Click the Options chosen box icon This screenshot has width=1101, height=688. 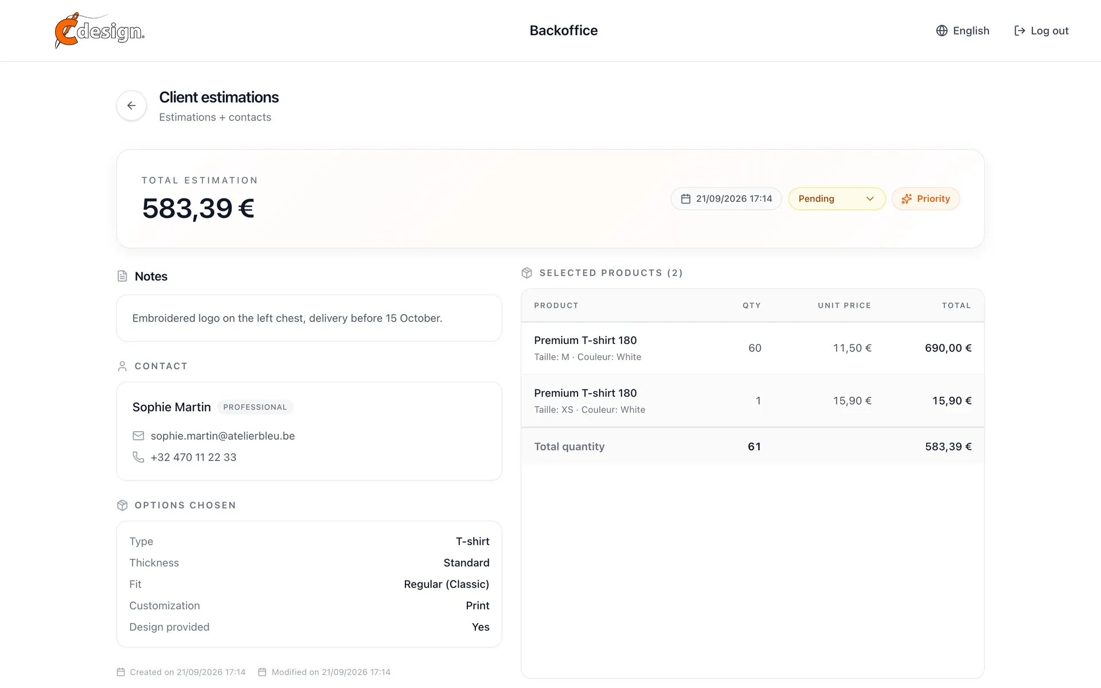click(122, 505)
